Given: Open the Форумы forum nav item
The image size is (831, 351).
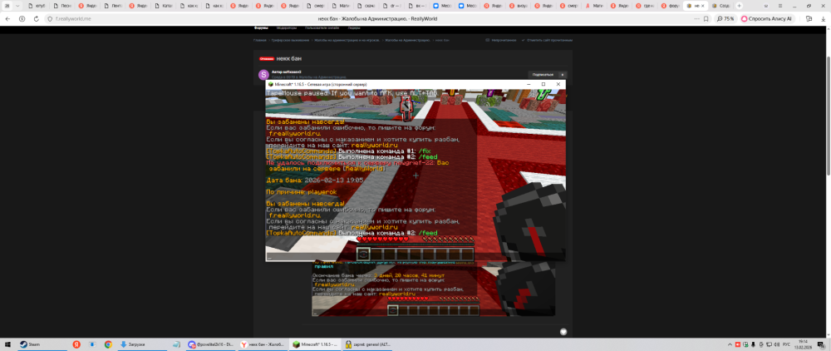Looking at the screenshot, I should (x=261, y=27).
